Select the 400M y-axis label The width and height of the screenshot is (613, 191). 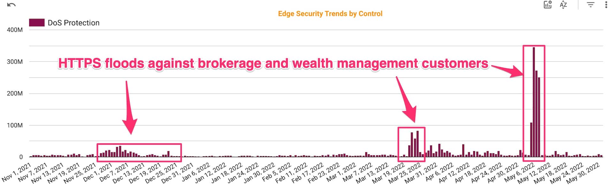pos(15,30)
